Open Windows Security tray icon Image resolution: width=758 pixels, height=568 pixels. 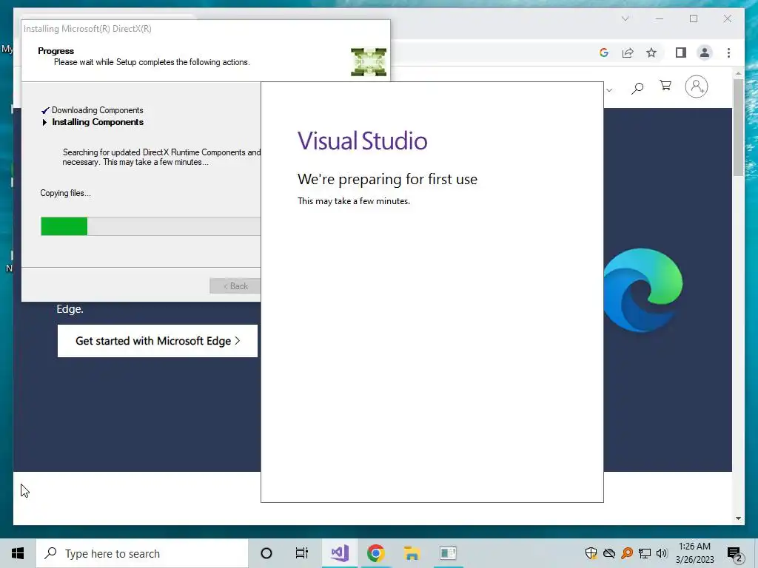pyautogui.click(x=591, y=553)
